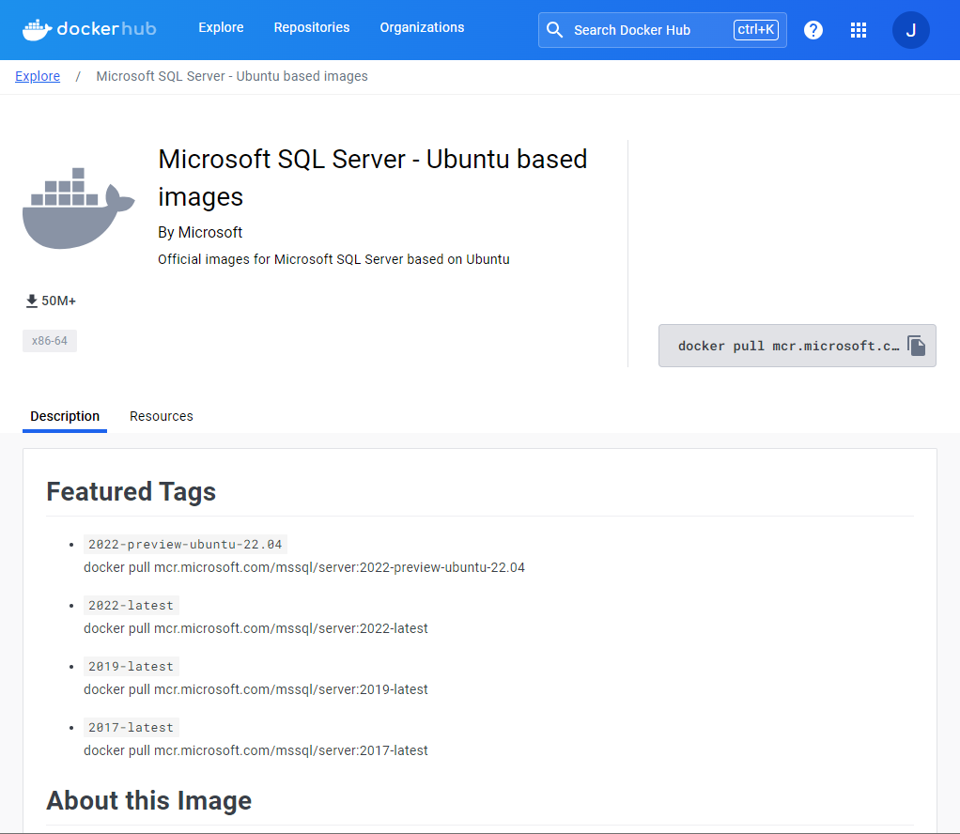Open Repositories in top navigation
This screenshot has width=960, height=834.
(312, 27)
